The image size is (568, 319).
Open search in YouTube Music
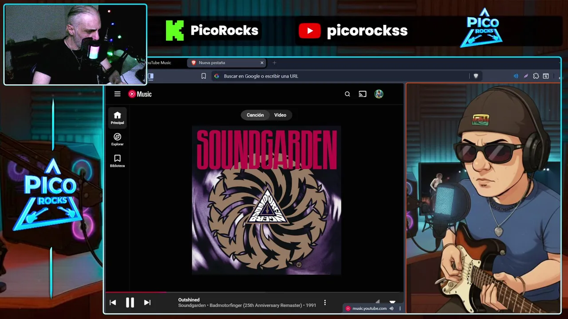[x=347, y=94]
